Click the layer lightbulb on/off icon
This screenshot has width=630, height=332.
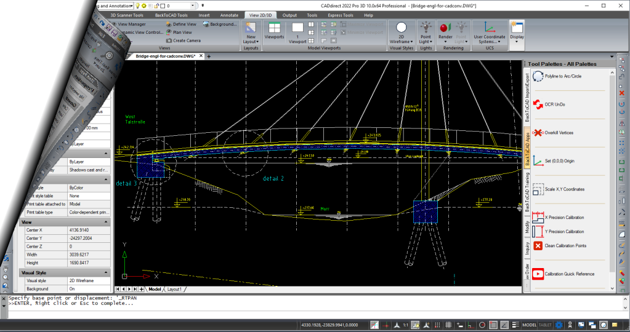click(137, 6)
